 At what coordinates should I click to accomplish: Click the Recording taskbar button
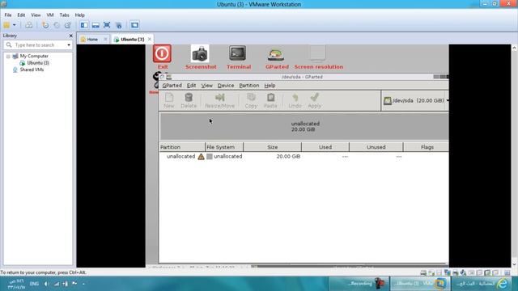pos(359,284)
